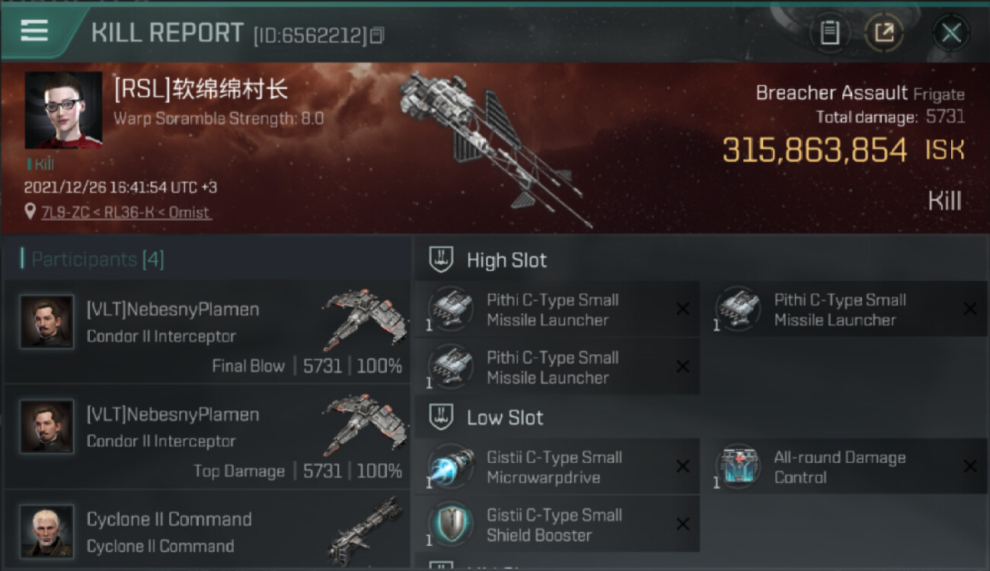This screenshot has height=571, width=990.
Task: Share kill report via export icon
Action: tap(884, 33)
